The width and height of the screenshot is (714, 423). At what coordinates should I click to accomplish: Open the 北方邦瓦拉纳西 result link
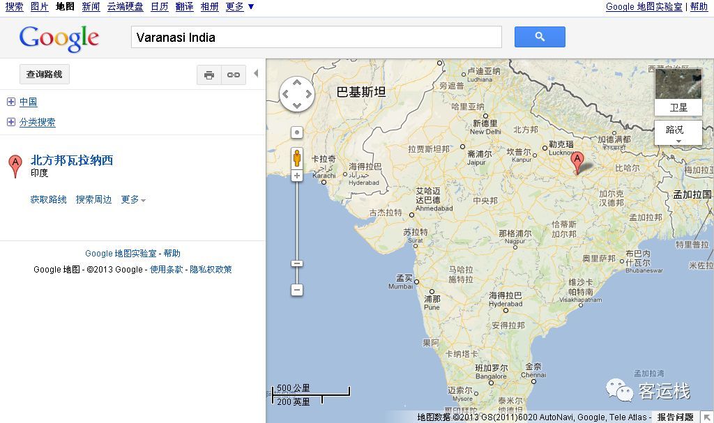click(x=72, y=160)
